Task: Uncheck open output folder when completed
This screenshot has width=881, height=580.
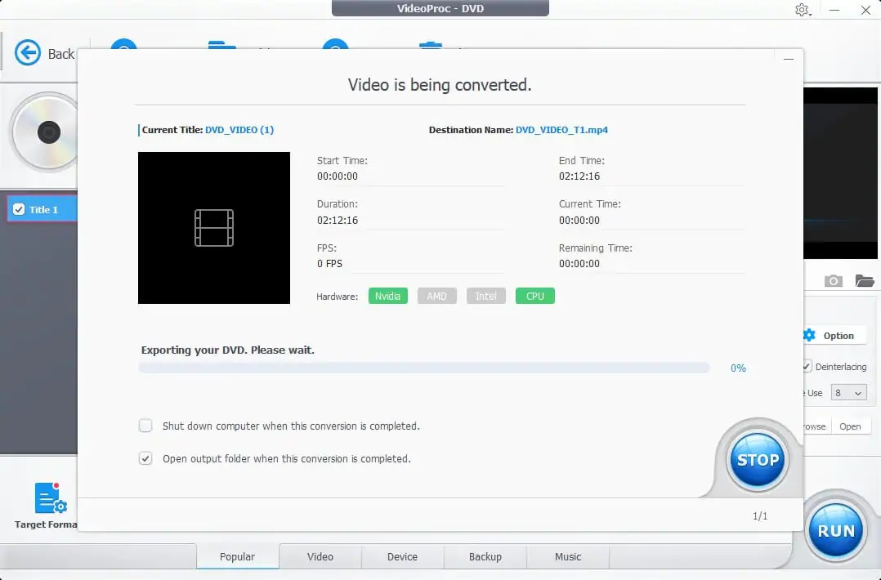Action: tap(145, 458)
